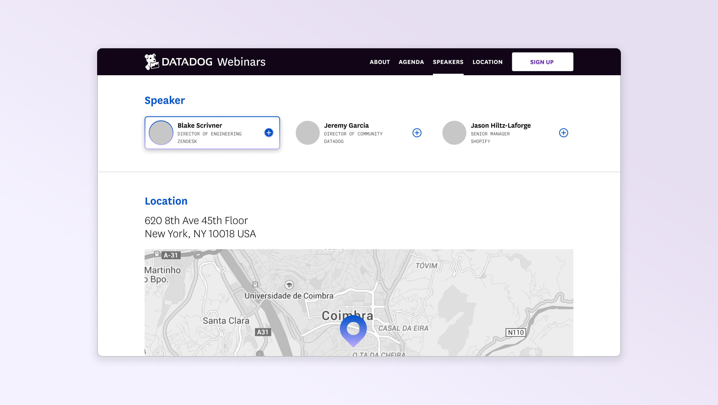Click the Location heading link

point(166,201)
